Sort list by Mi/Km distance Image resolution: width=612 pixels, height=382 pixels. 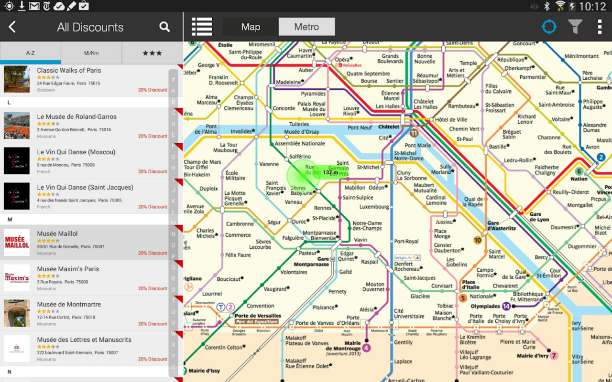click(x=91, y=53)
